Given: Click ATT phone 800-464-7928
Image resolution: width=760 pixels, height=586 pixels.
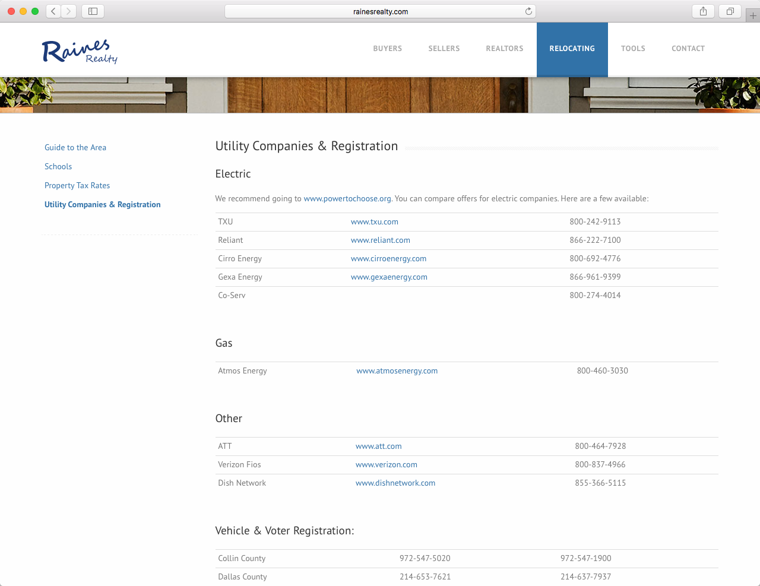Looking at the screenshot, I should click(x=600, y=446).
